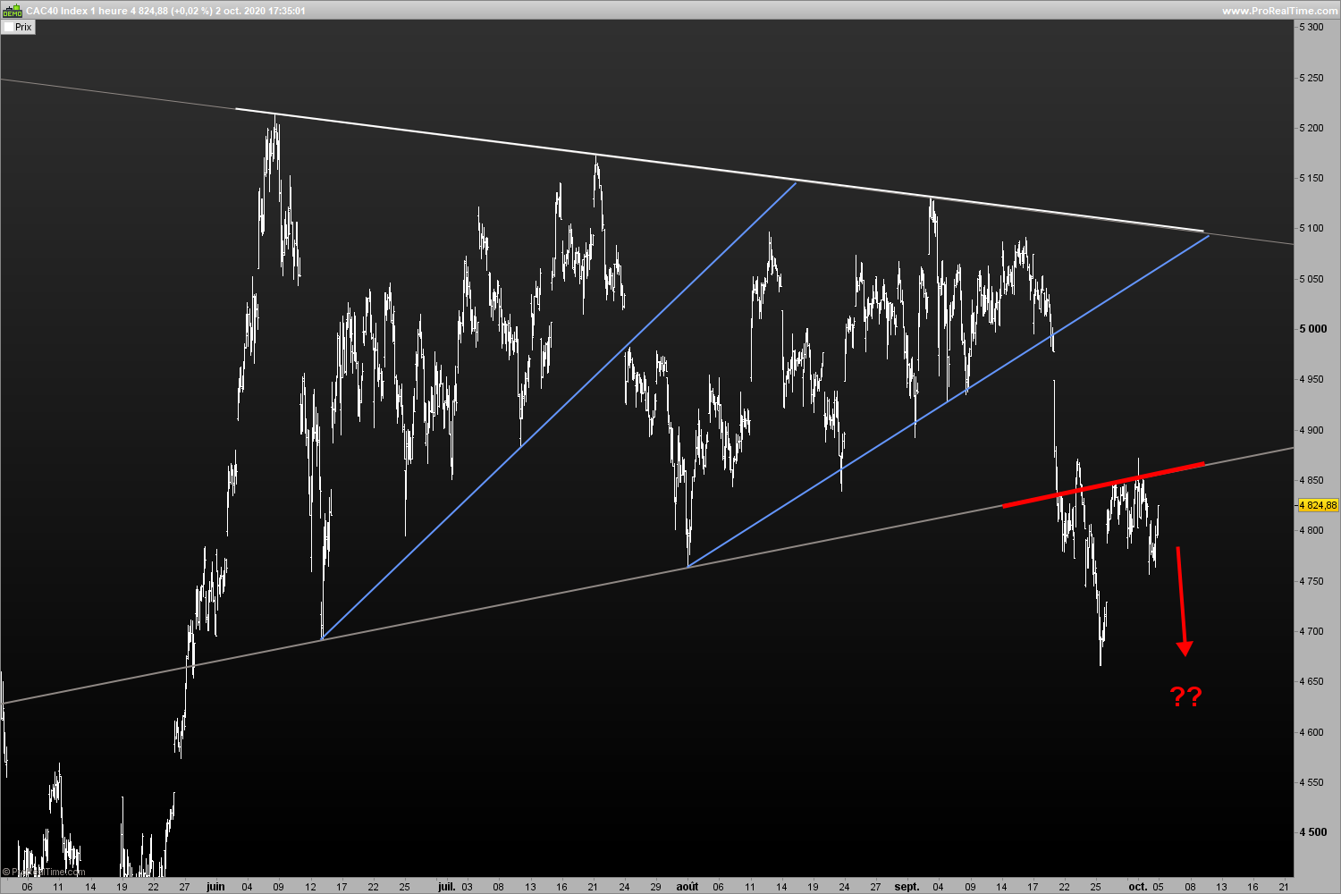This screenshot has height=894, width=1341.
Task: Click the 4 900 price axis label
Action: coord(1312,430)
